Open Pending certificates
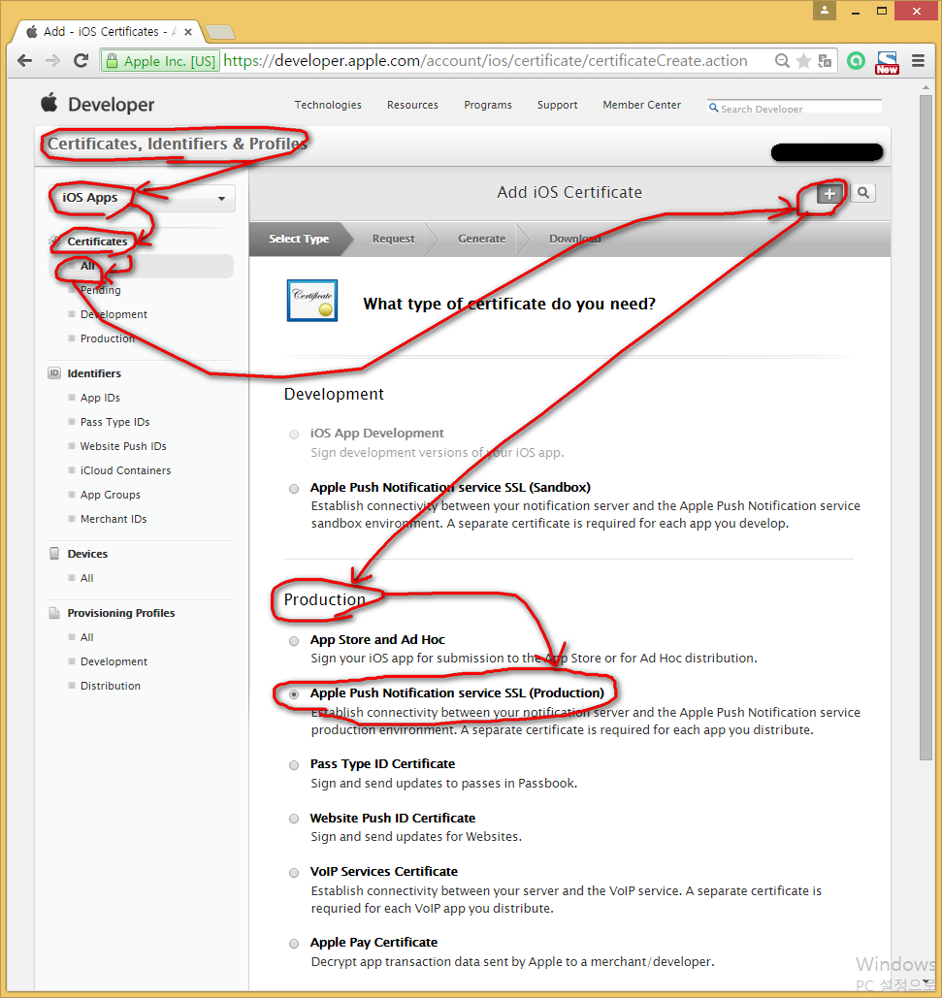Screen dimensions: 942x998 pyautogui.click(x=101, y=290)
